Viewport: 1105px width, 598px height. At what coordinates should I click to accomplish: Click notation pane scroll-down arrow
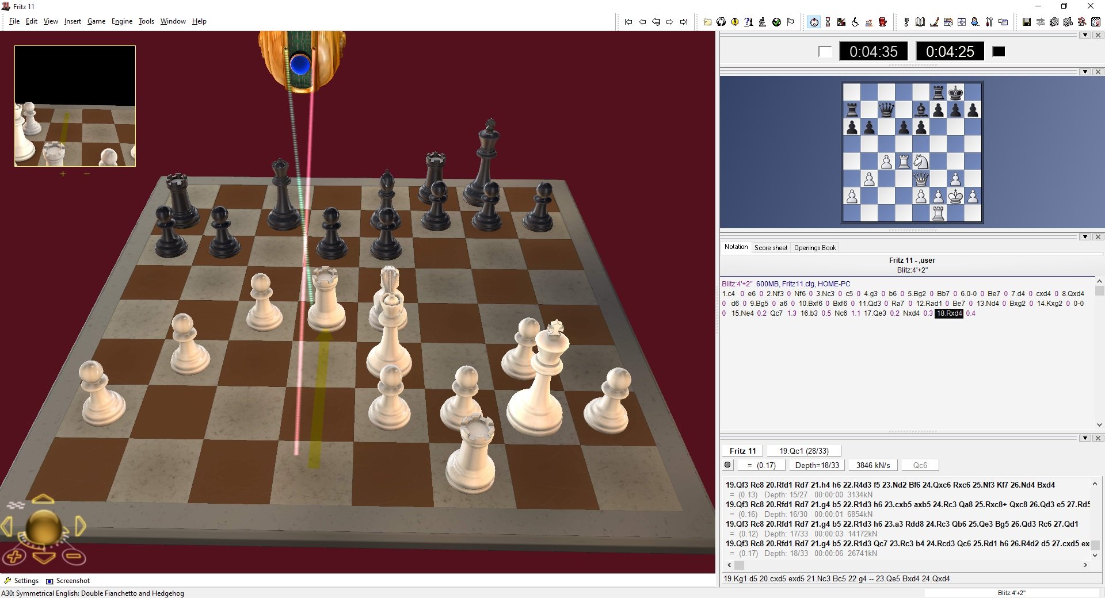[x=1099, y=425]
